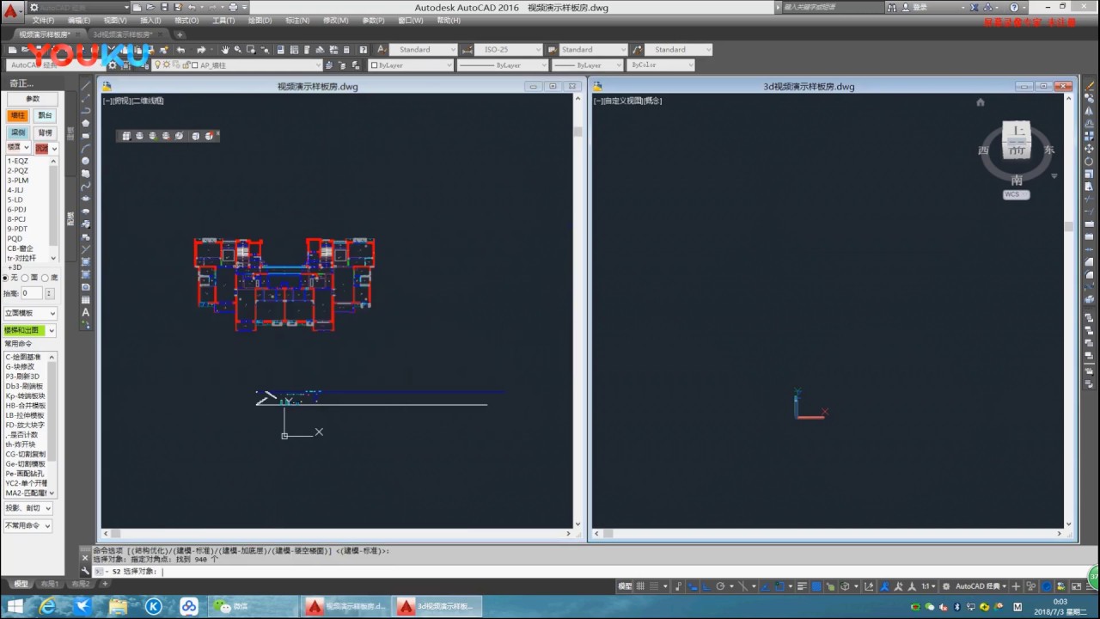Click the 东 (East) label on ViewCube compass
This screenshot has width=1100, height=619.
[x=1049, y=150]
